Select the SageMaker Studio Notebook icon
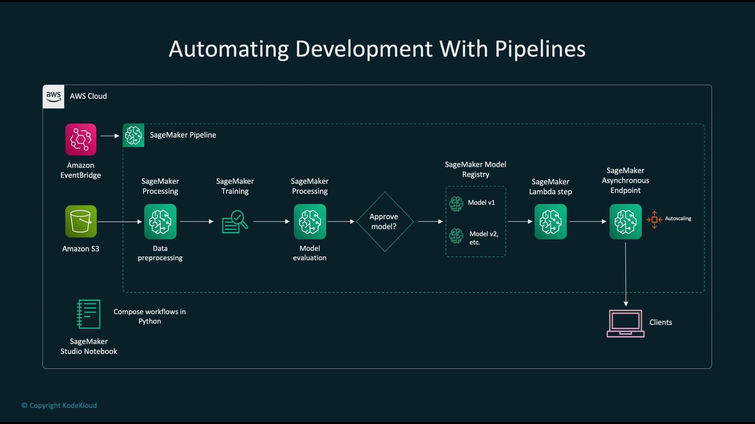 point(88,314)
